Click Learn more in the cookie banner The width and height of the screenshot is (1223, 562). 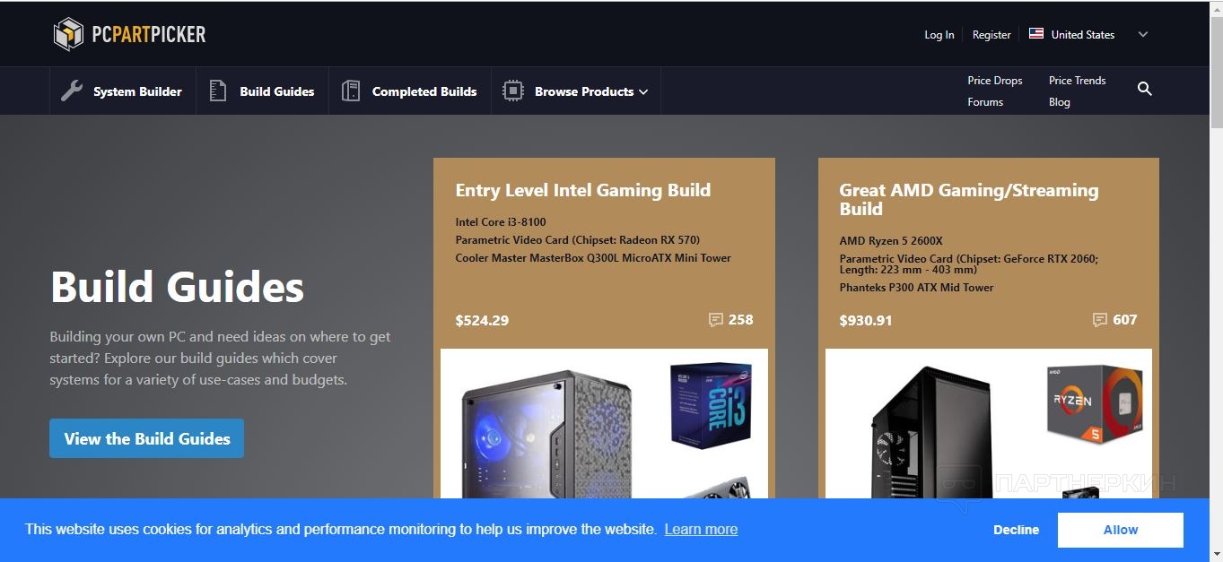(x=701, y=529)
